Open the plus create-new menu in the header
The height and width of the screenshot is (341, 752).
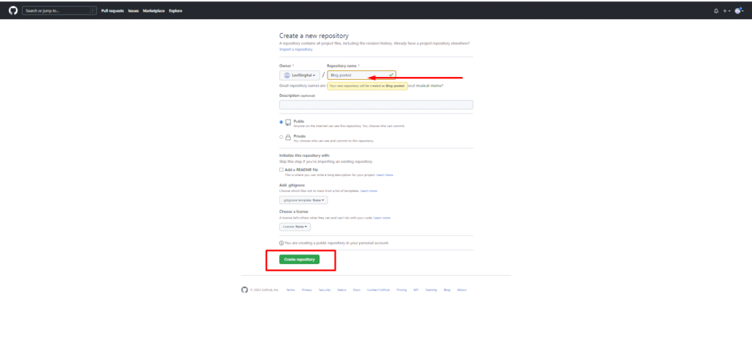tap(726, 10)
